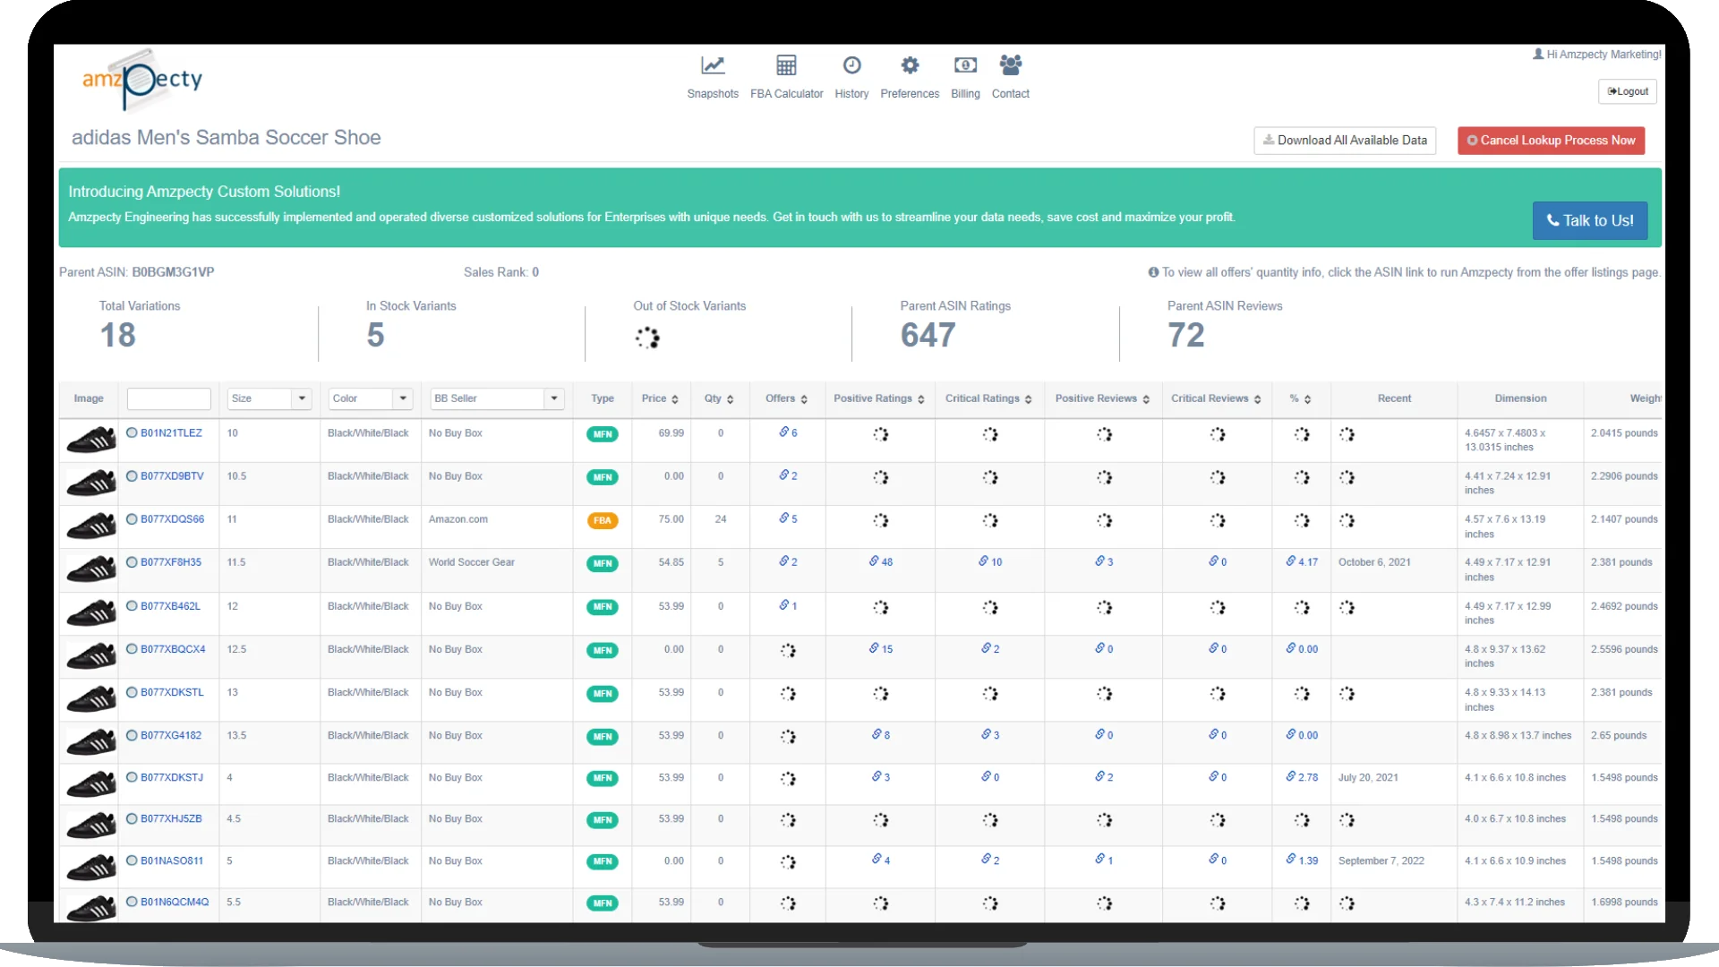Click the amzpecty logo icon
Viewport: 1719px width, 967px height.
[143, 81]
